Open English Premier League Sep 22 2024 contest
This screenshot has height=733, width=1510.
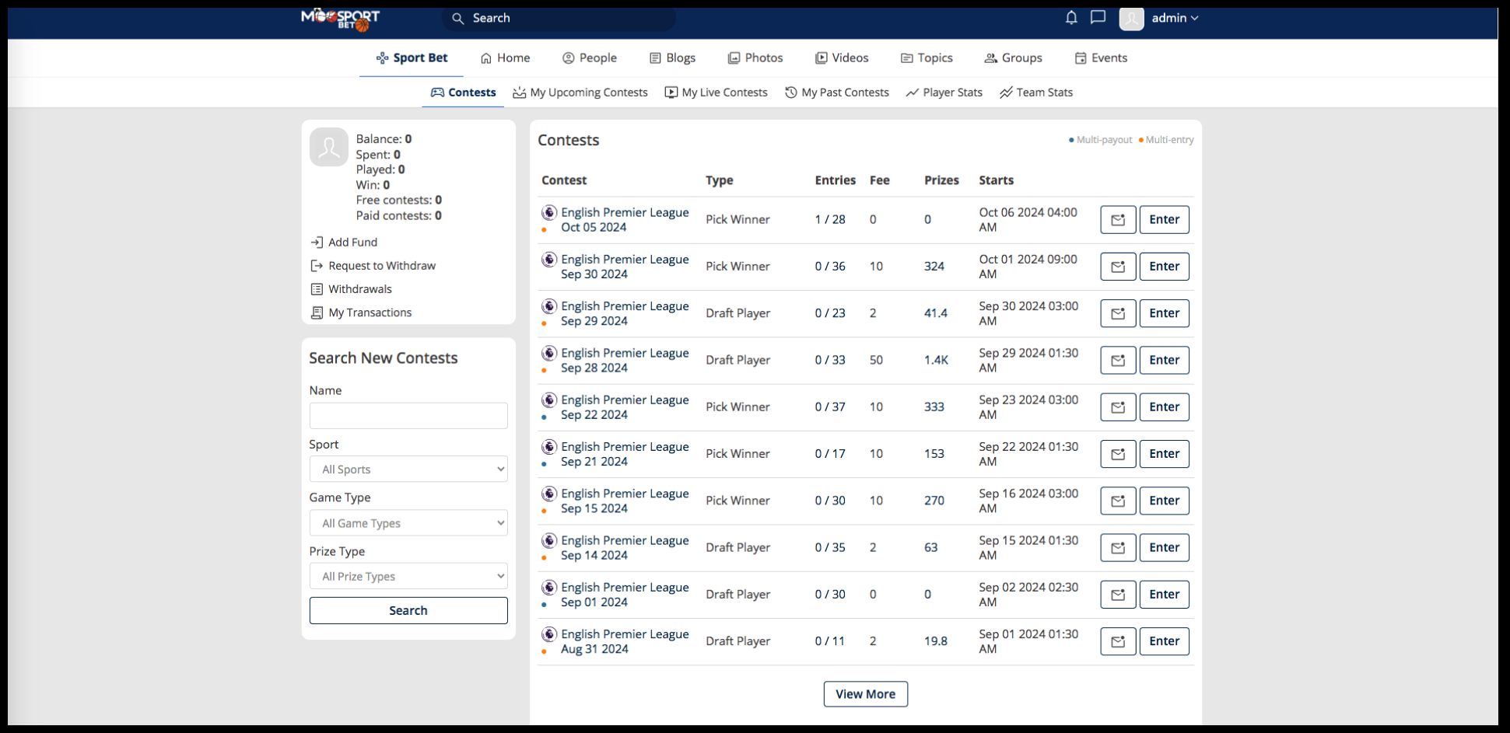625,407
